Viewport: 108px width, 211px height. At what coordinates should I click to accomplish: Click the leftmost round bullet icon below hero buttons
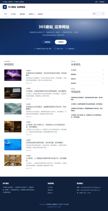[x=35, y=49]
